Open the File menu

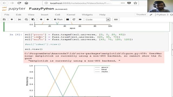click(7, 15)
